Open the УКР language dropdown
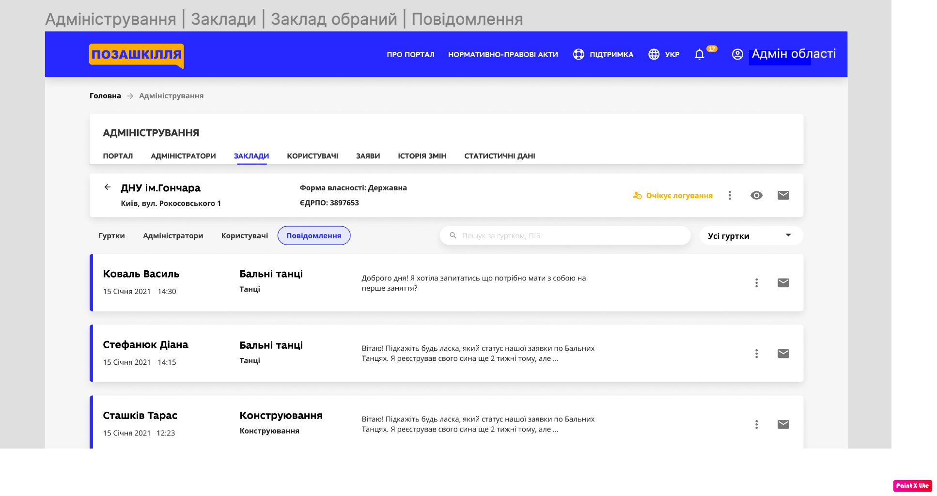The width and height of the screenshot is (937, 496). (x=664, y=54)
